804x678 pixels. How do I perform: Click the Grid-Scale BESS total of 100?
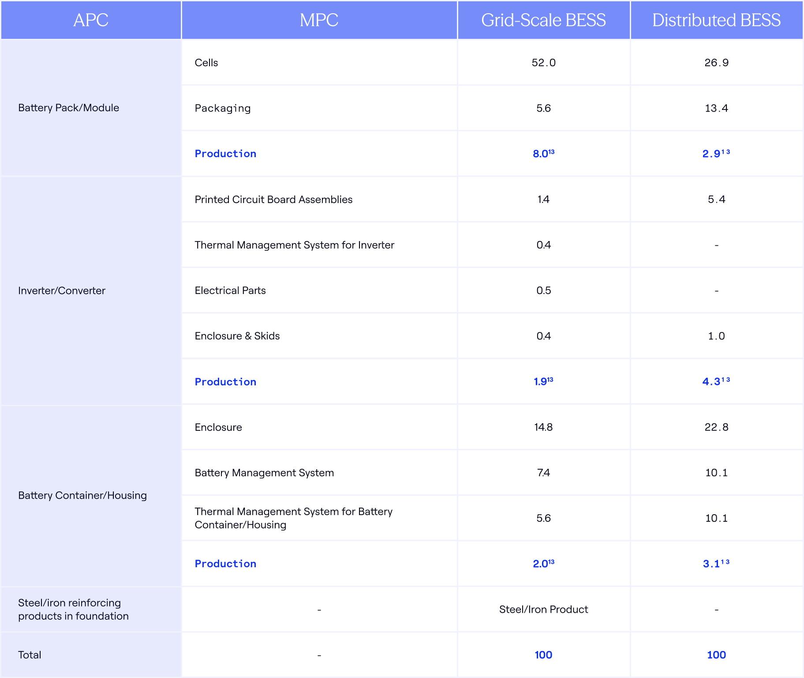pos(543,655)
